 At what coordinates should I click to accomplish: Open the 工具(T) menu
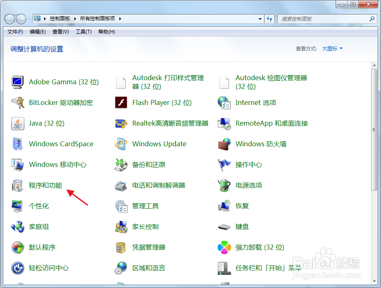point(83,32)
